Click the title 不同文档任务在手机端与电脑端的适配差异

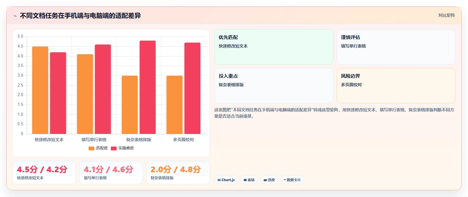tap(80, 16)
